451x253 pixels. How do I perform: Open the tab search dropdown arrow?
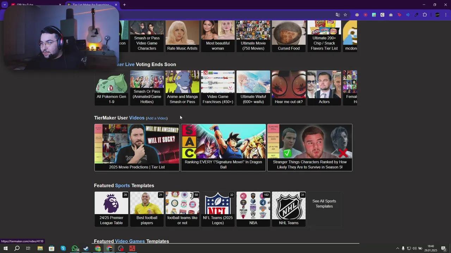(5, 5)
